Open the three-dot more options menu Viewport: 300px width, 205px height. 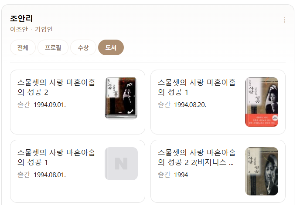pyautogui.click(x=284, y=20)
